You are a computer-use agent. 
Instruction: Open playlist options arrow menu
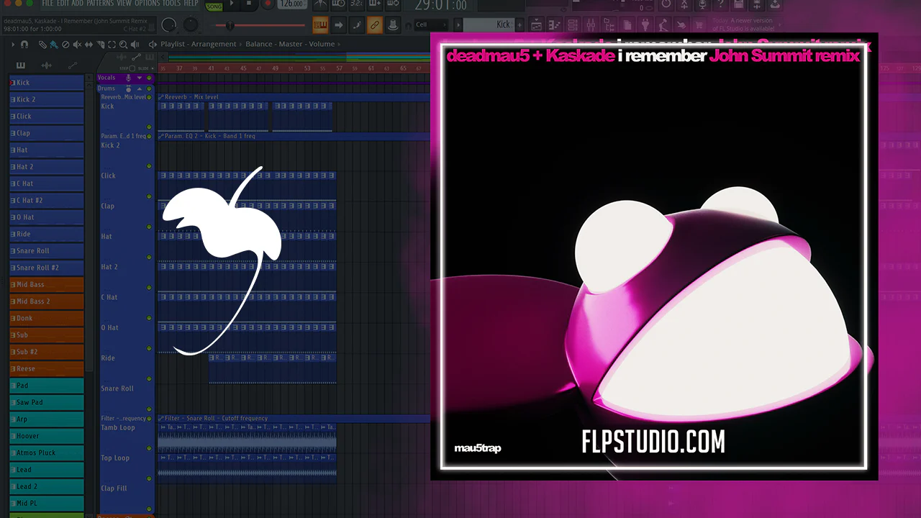click(x=12, y=45)
